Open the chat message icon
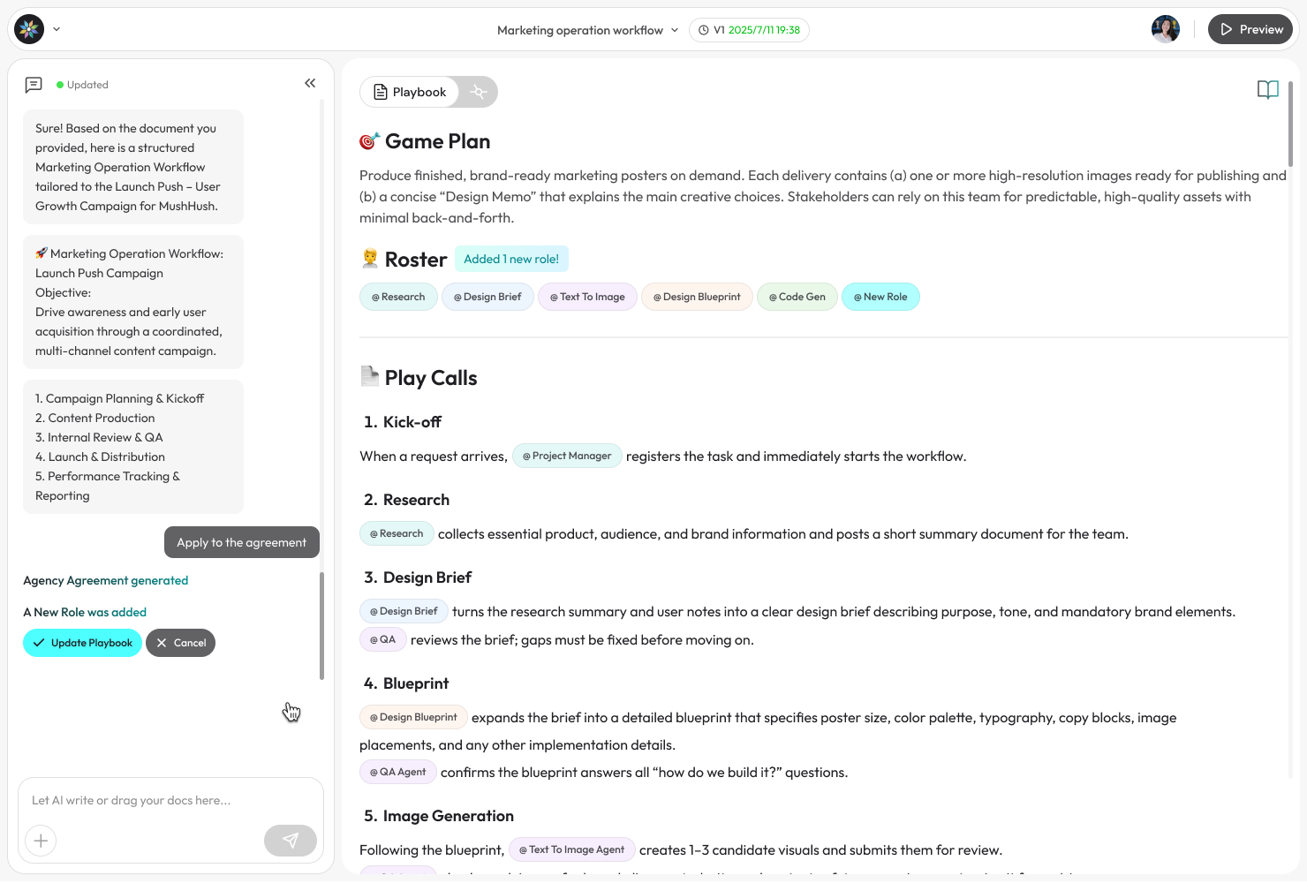The height and width of the screenshot is (883, 1307). coord(34,85)
